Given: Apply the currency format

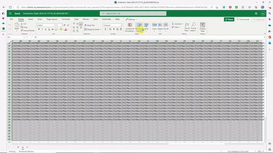Looking at the screenshot, I should [105, 29].
